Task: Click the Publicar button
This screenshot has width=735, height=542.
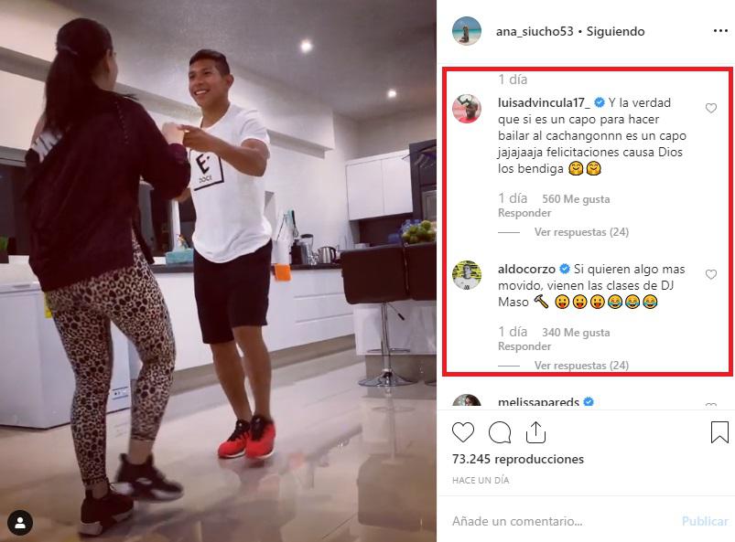Action: click(x=705, y=521)
